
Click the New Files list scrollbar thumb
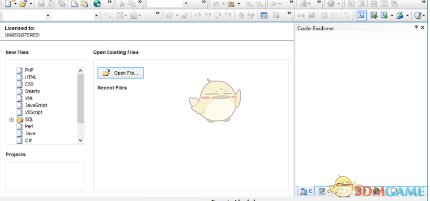click(81, 99)
